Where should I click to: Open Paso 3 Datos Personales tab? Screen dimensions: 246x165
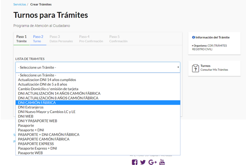[61, 39]
